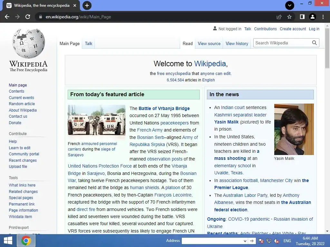The width and height of the screenshot is (330, 247).
Task: Open Random article in the sidebar
Action: point(22,104)
